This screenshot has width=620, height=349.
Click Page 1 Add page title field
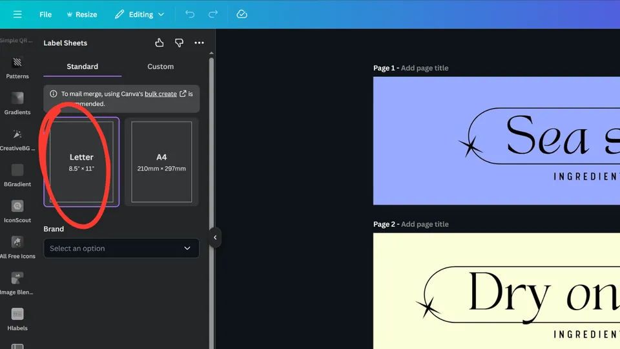(425, 68)
